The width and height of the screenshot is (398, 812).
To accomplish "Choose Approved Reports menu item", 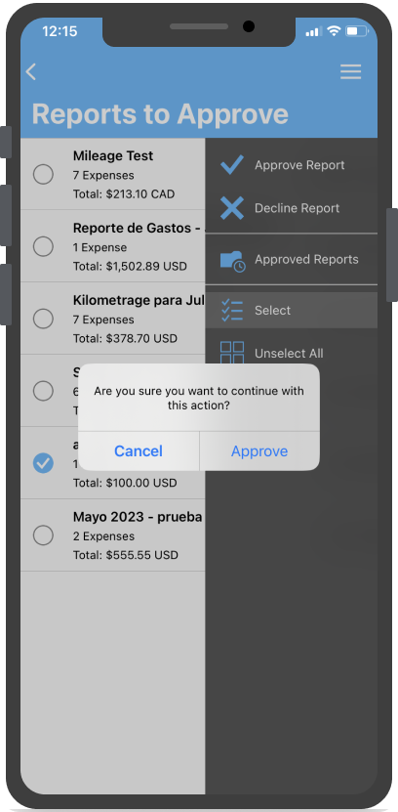I will (292, 259).
